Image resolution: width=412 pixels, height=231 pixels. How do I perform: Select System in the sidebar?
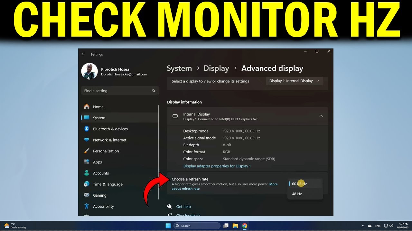pos(120,118)
